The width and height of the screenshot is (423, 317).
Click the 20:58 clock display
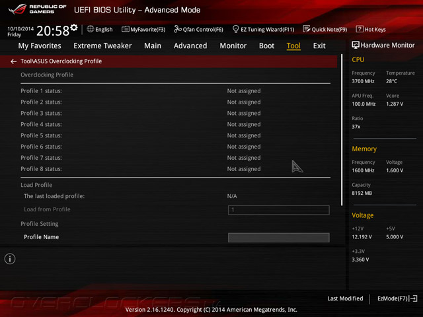pyautogui.click(x=53, y=31)
